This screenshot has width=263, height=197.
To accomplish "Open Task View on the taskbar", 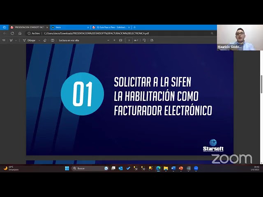I will tap(113, 168).
